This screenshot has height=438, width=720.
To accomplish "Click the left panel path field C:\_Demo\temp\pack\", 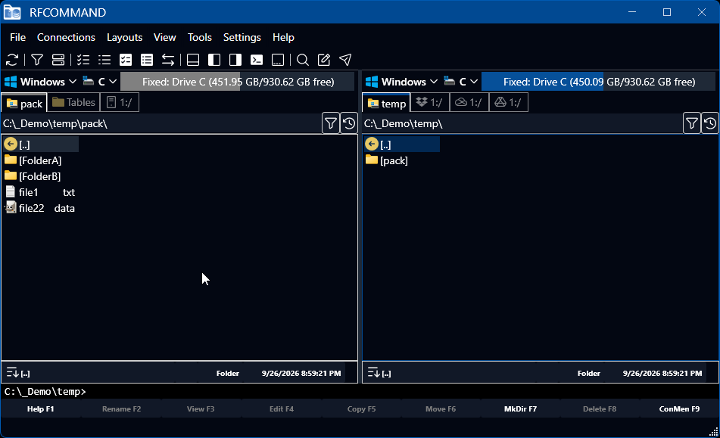I will point(161,123).
